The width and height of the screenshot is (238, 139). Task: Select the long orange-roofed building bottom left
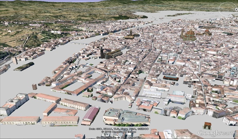tap(20, 120)
